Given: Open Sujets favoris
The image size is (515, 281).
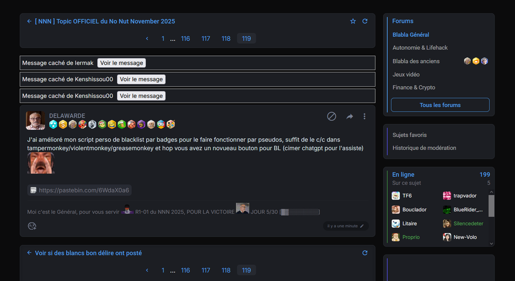Looking at the screenshot, I should pyautogui.click(x=409, y=135).
